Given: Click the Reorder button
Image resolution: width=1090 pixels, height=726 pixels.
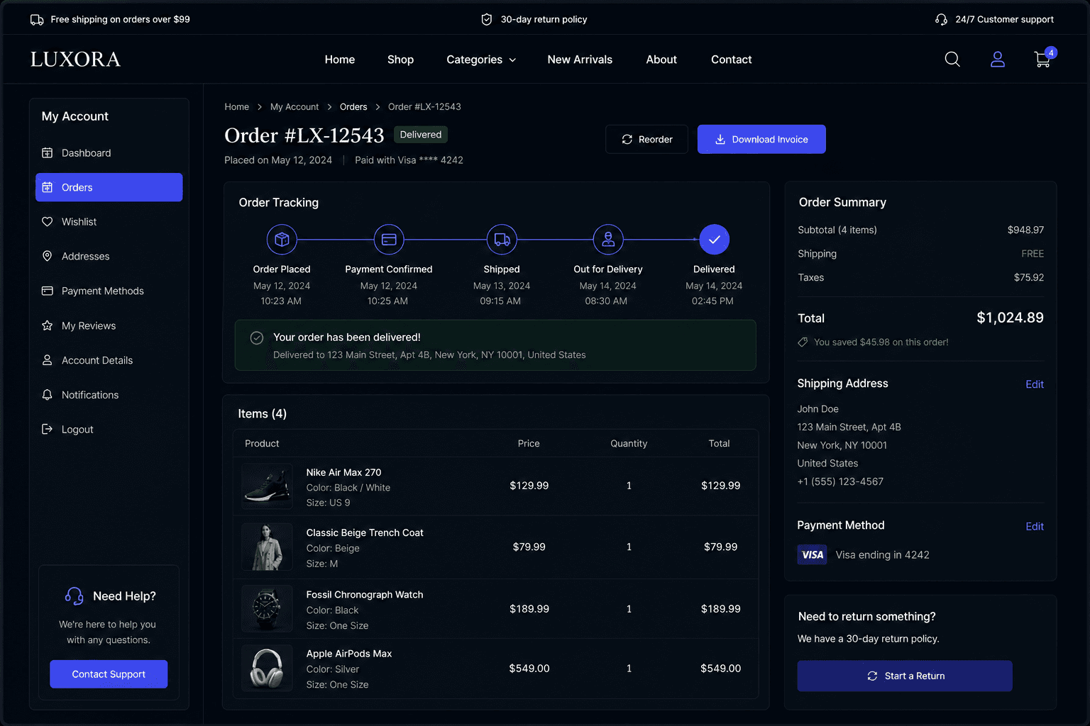Looking at the screenshot, I should tap(646, 139).
